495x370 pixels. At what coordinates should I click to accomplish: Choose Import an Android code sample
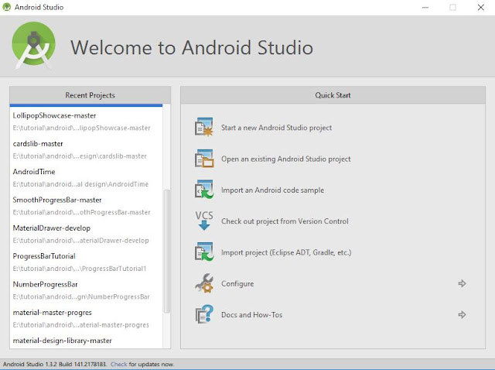tap(272, 190)
